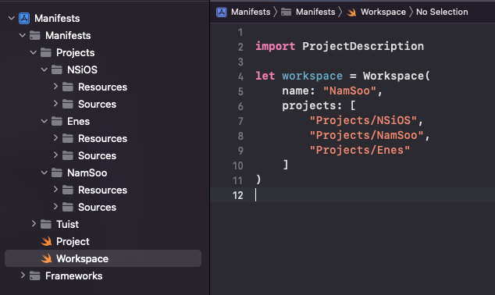Collapse the NSiOS folder chevron

pos(45,69)
